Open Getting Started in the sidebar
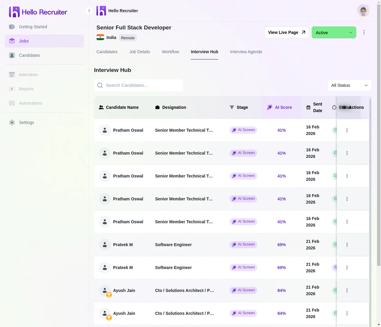 [44, 27]
